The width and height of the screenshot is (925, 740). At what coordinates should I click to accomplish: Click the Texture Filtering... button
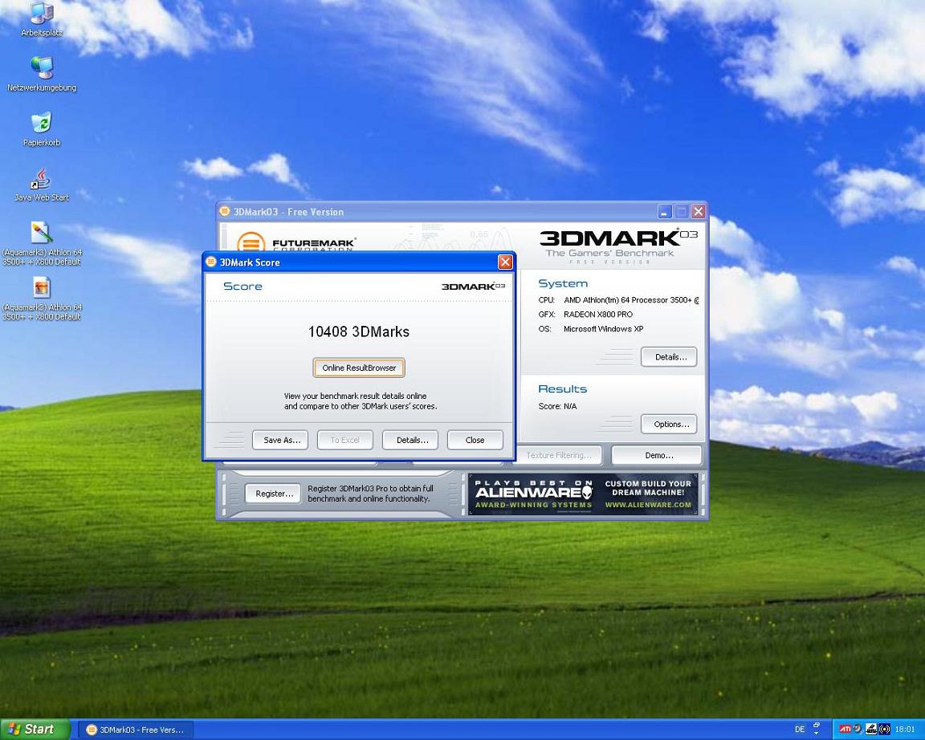coord(559,455)
